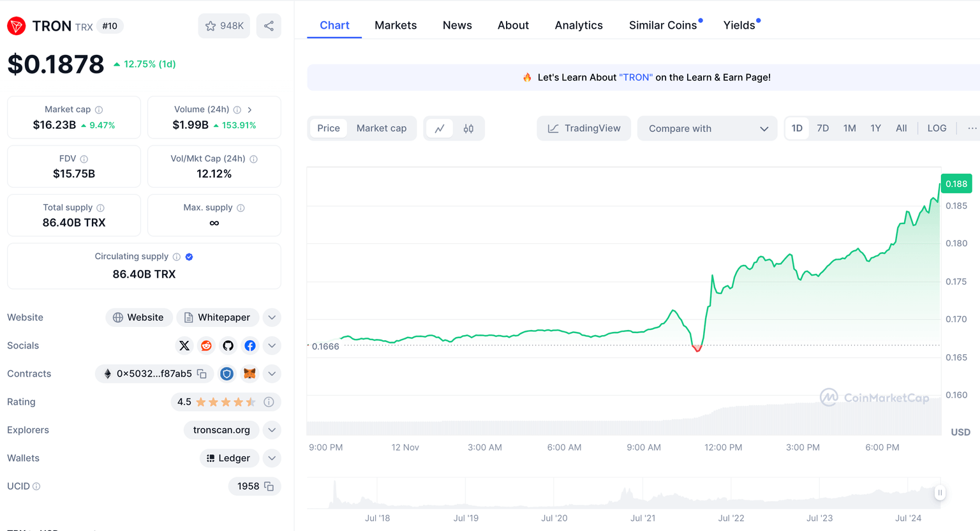Enable LOG scale on chart
Viewport: 980px width, 531px height.
pyautogui.click(x=936, y=128)
